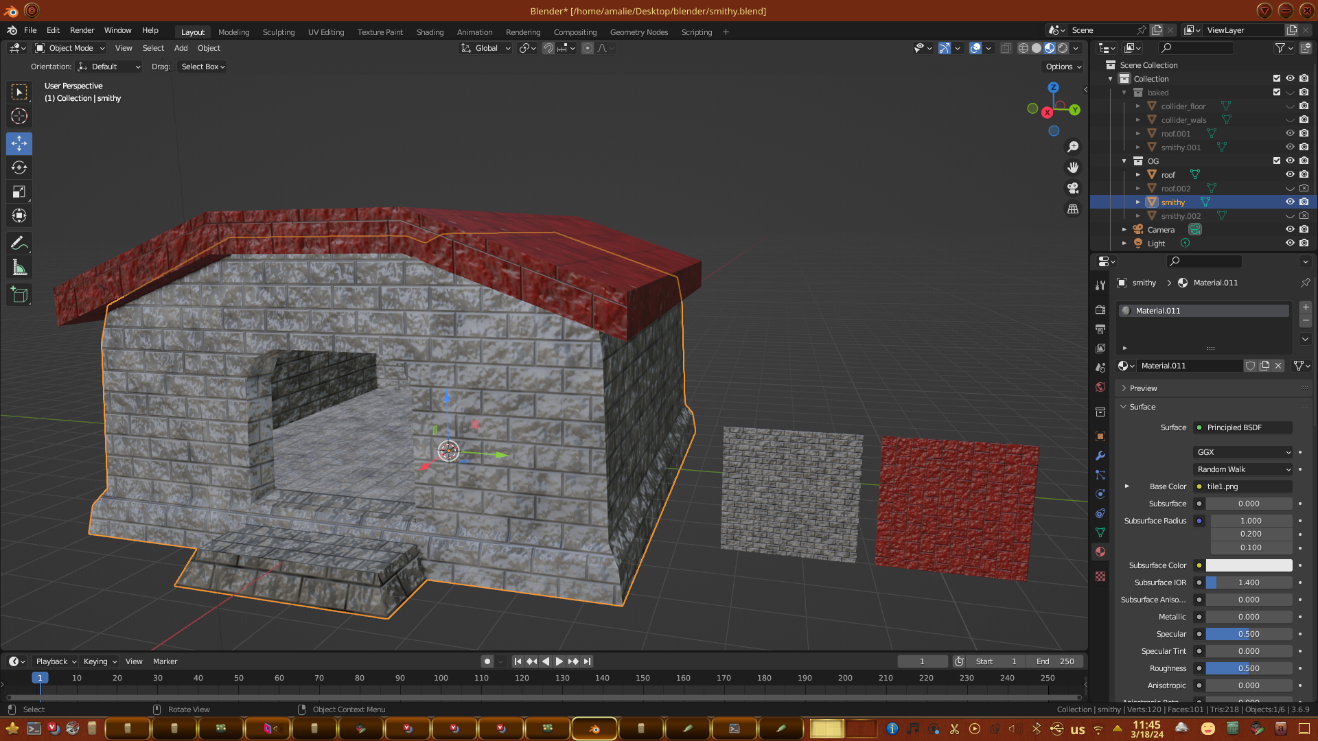Toggle camera view in viewport

point(1073,188)
